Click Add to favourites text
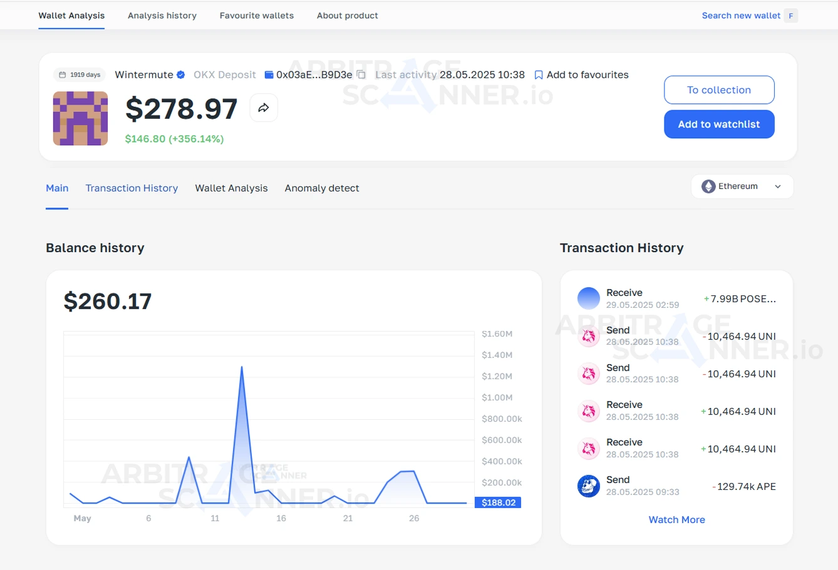The width and height of the screenshot is (838, 570). (x=587, y=74)
